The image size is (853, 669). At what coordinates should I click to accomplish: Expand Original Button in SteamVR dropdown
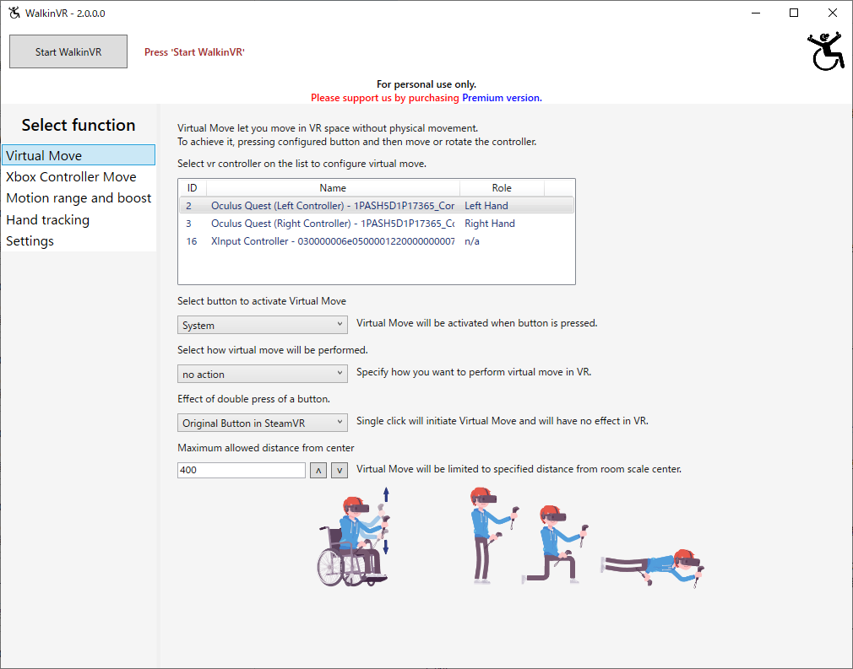[262, 423]
